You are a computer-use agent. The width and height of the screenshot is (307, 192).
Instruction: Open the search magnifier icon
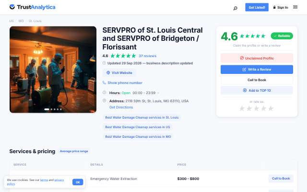[x=236, y=8]
